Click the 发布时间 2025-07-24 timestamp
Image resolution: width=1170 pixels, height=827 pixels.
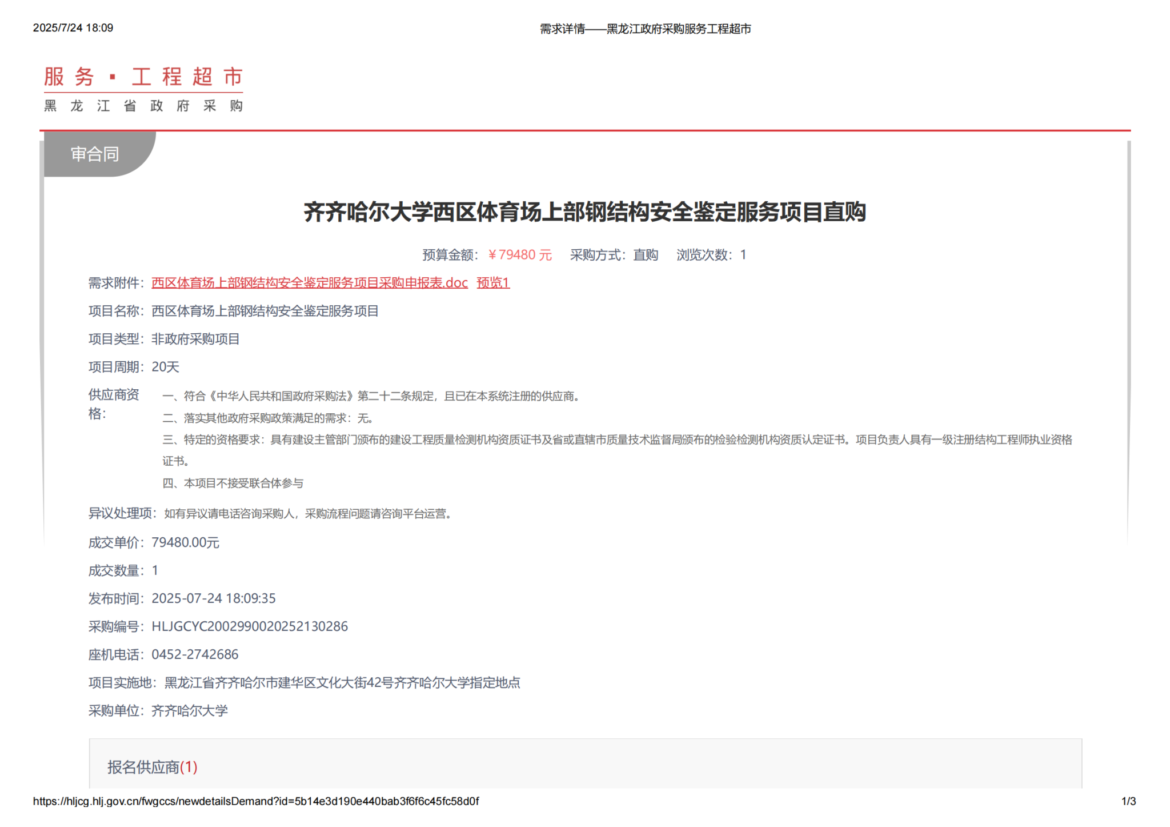point(213,598)
